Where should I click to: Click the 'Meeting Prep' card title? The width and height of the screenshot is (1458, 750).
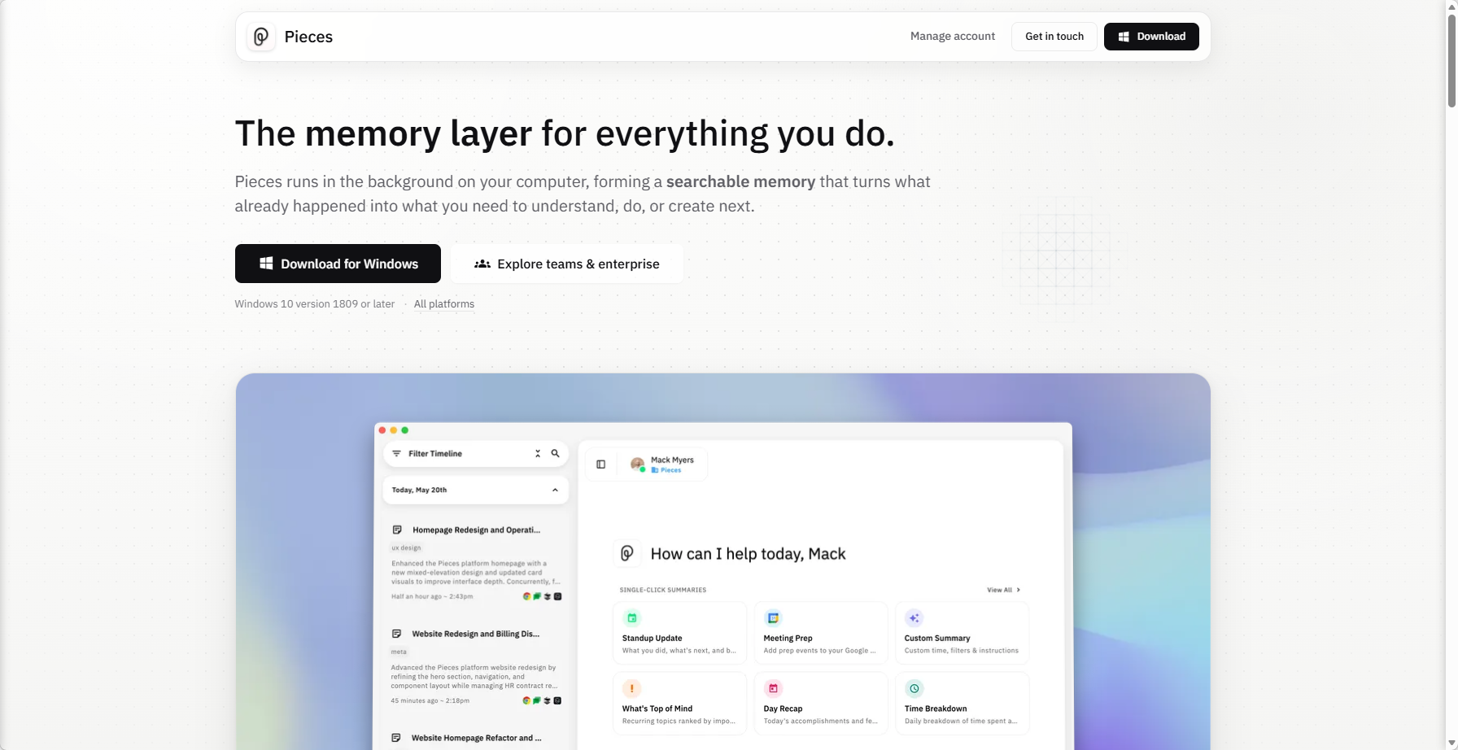[x=788, y=639]
